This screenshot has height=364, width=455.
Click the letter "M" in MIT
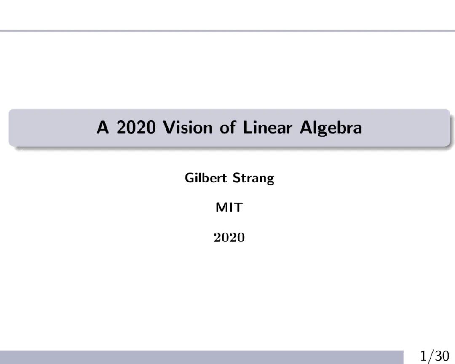click(222, 208)
